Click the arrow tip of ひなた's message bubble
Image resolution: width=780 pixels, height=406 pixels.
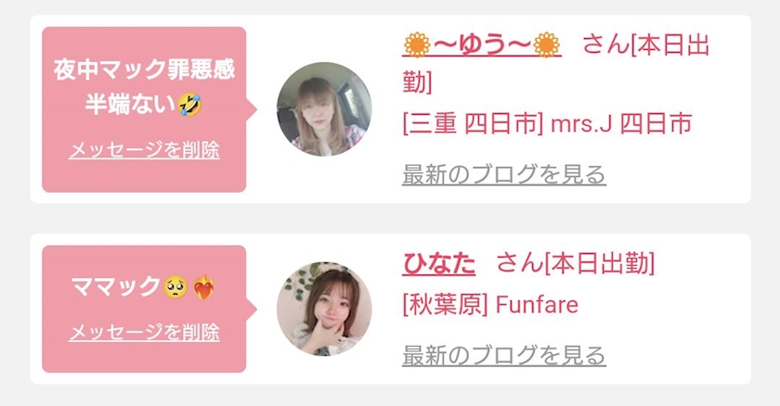(x=253, y=309)
